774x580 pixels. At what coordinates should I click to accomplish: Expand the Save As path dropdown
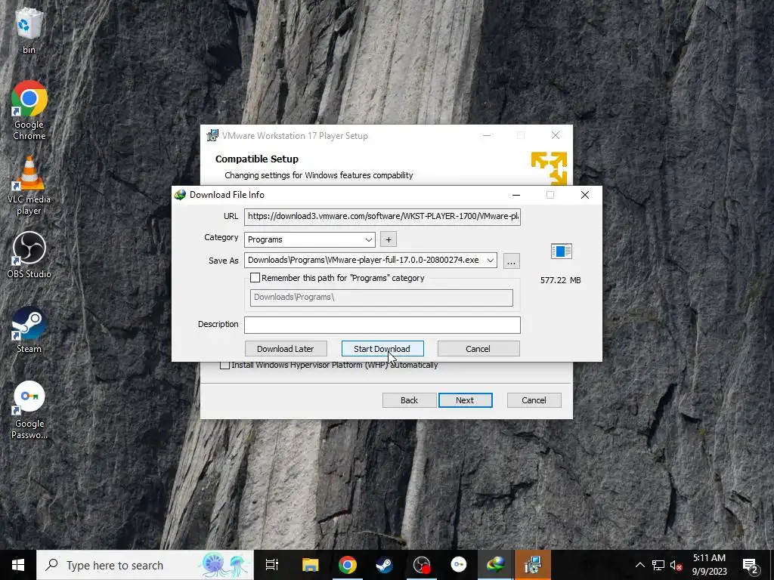click(x=490, y=260)
